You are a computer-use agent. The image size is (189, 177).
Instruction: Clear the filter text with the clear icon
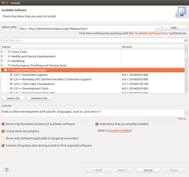pos(185,40)
